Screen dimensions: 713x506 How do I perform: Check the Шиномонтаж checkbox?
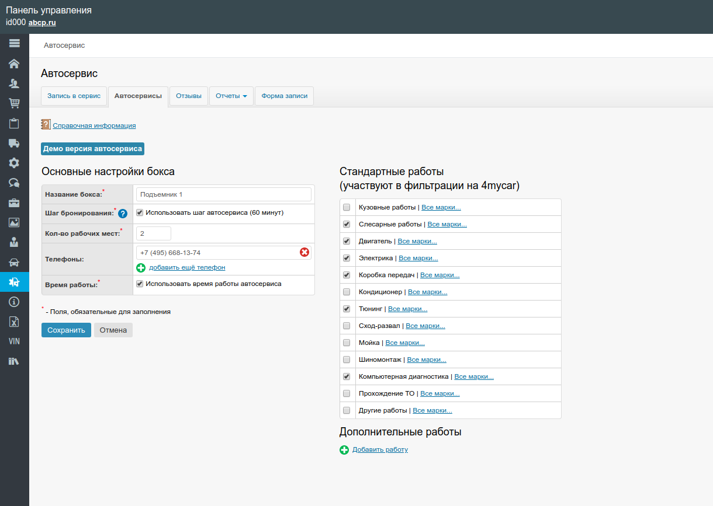point(347,360)
